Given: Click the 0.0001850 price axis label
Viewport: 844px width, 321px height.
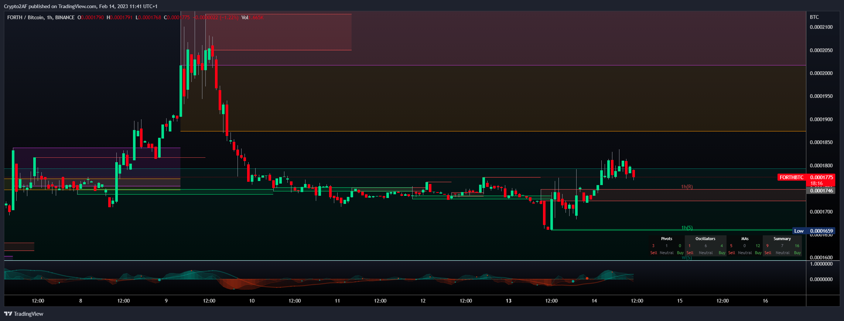Looking at the screenshot, I should (x=821, y=142).
